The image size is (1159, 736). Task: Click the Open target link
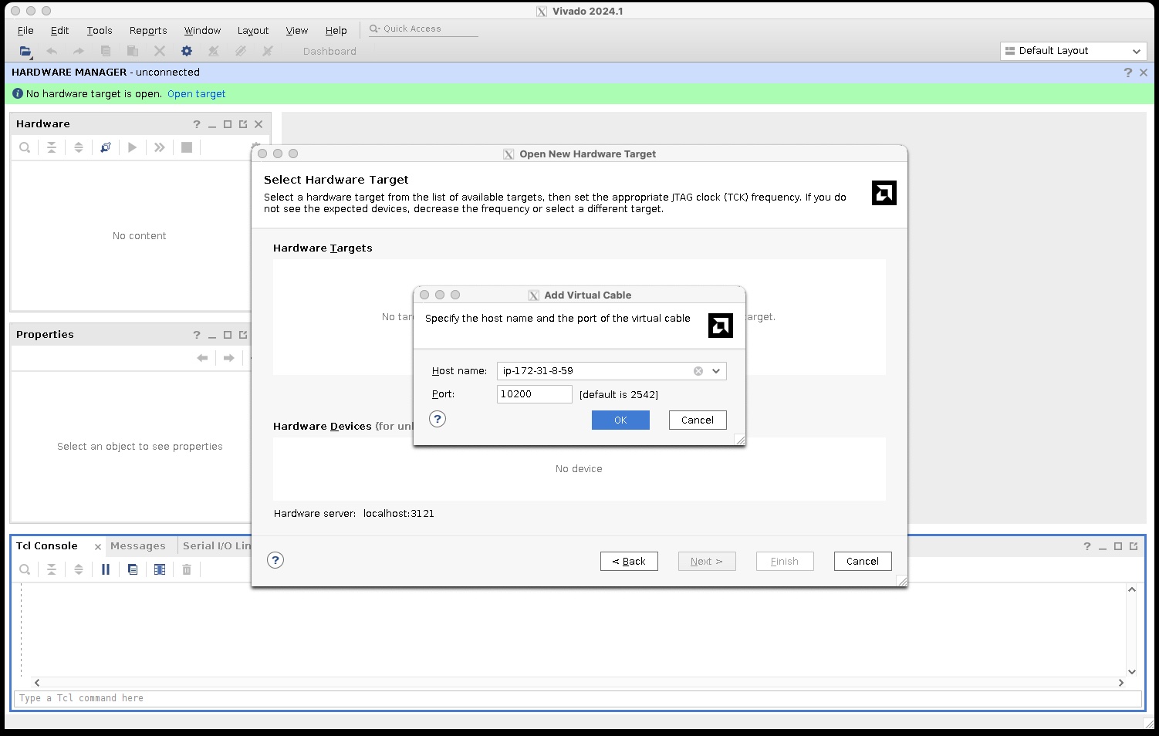pos(197,94)
